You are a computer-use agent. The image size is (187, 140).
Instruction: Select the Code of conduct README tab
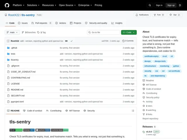point(32,111)
